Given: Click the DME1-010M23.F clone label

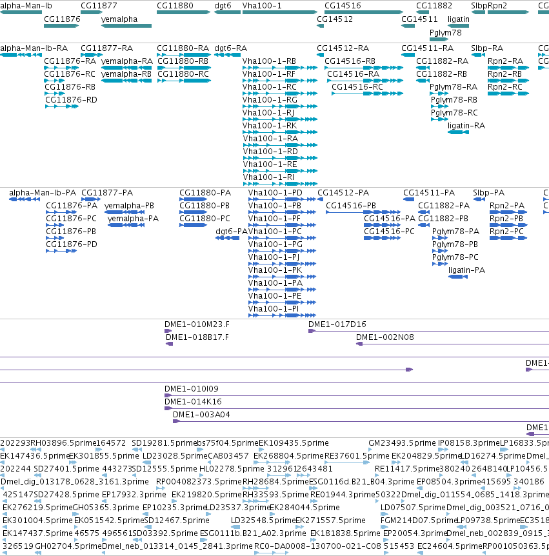Looking at the screenshot, I should click(x=197, y=324).
